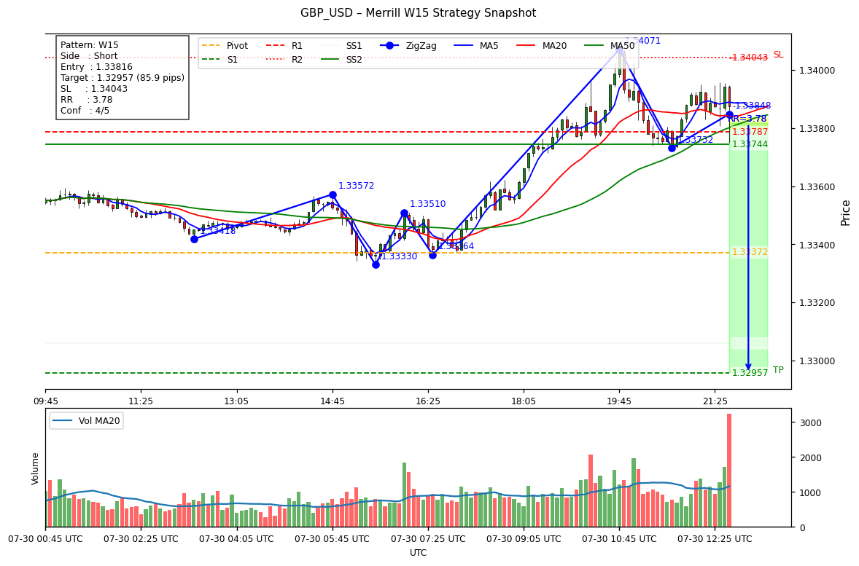Click the '21:25' time axis tick
Viewport: 859px width, 566px height.
715,401
